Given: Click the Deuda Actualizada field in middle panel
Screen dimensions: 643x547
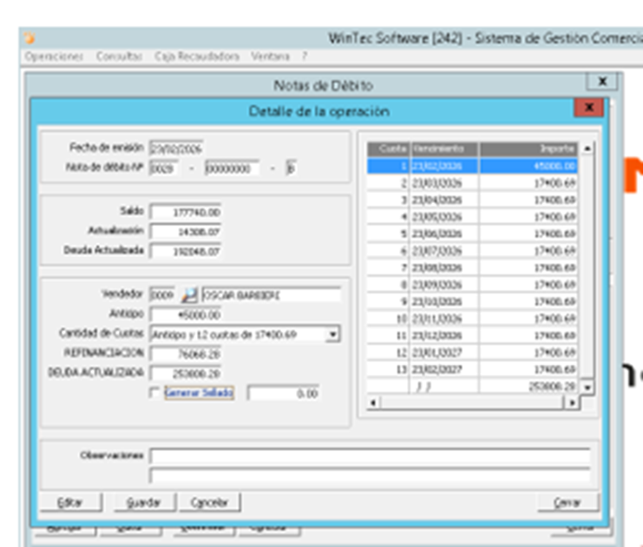Looking at the screenshot, I should click(x=186, y=251).
